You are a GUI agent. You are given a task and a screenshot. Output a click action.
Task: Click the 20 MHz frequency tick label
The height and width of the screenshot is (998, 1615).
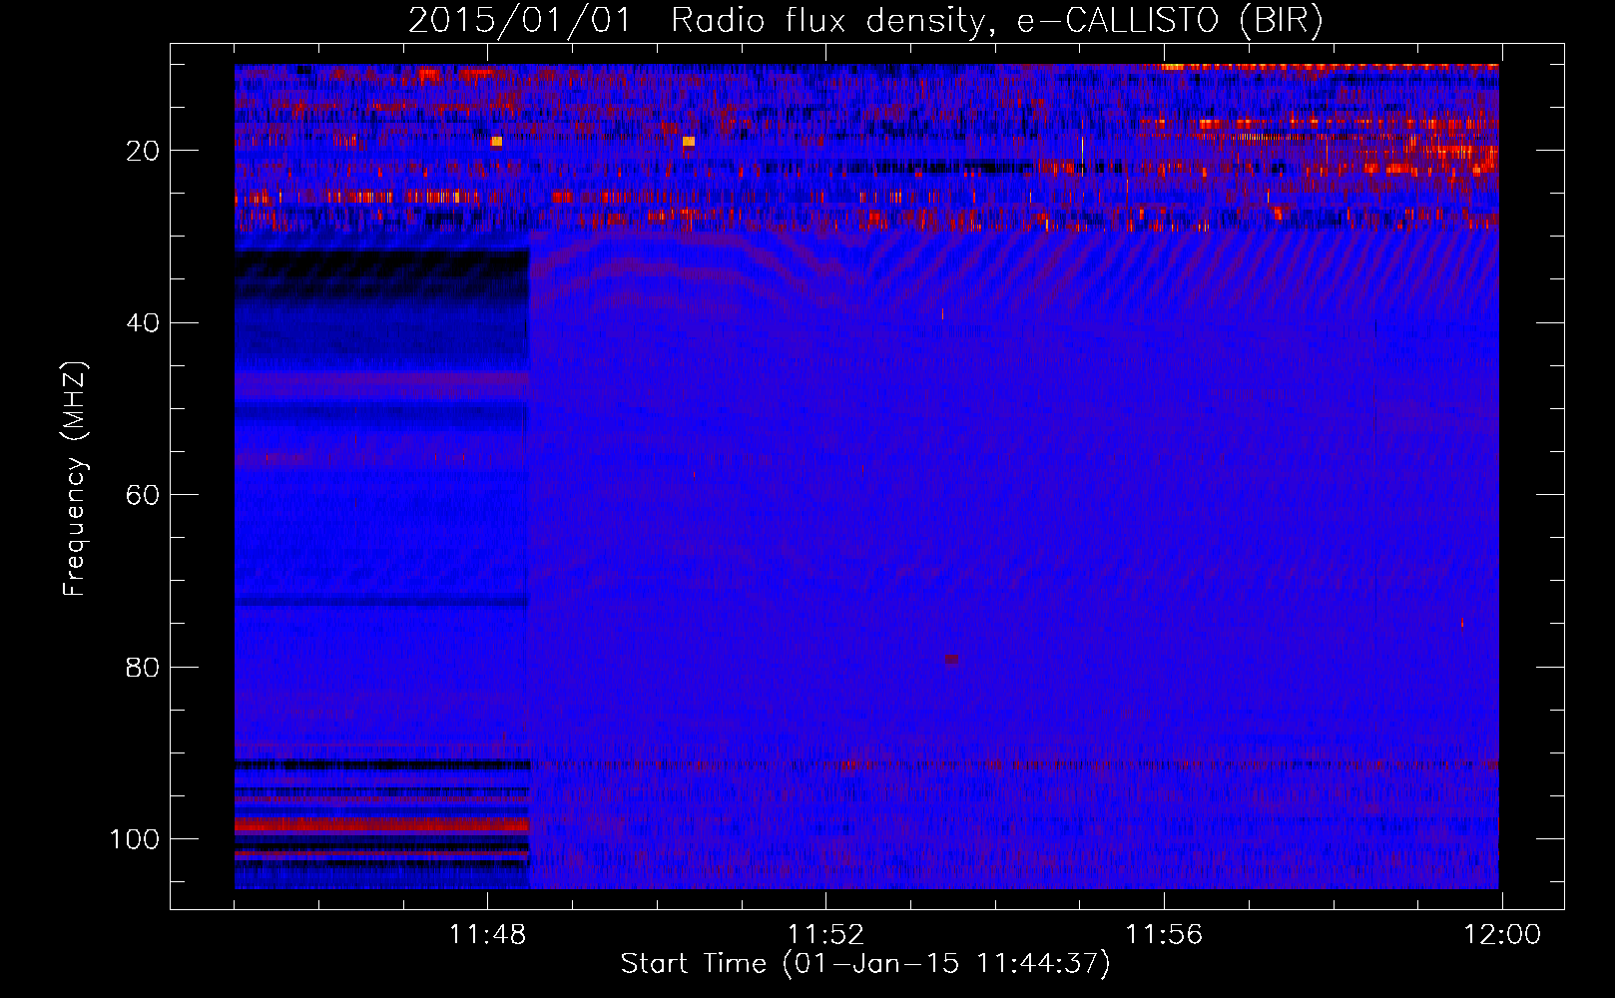tap(144, 151)
